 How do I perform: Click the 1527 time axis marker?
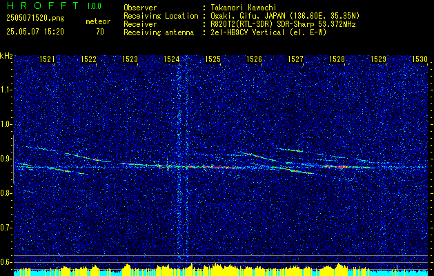(295, 59)
